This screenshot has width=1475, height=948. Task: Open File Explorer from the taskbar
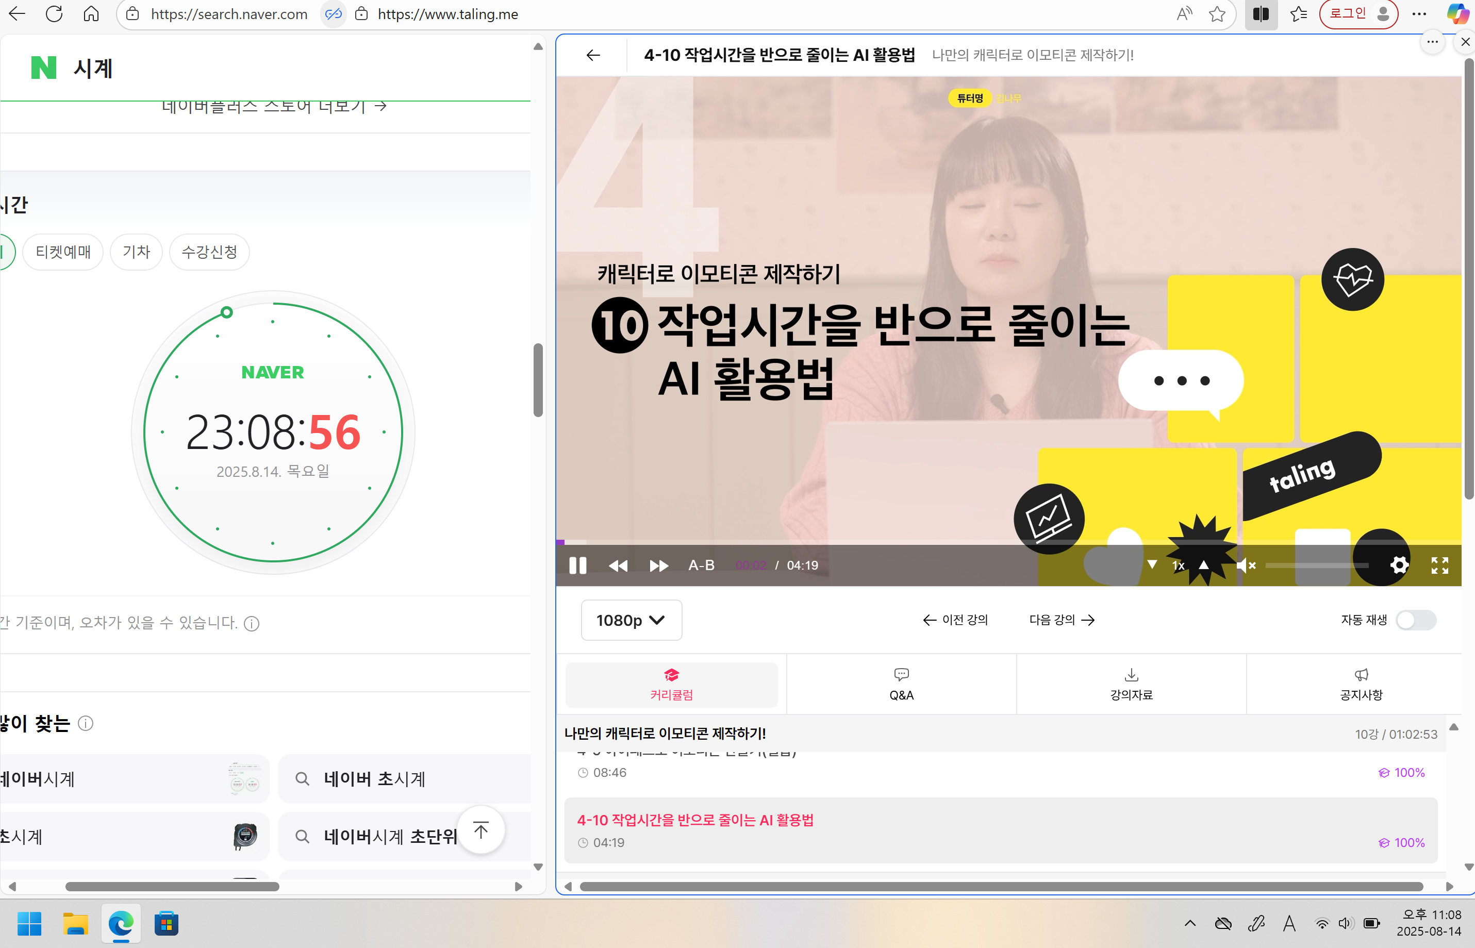(x=75, y=923)
